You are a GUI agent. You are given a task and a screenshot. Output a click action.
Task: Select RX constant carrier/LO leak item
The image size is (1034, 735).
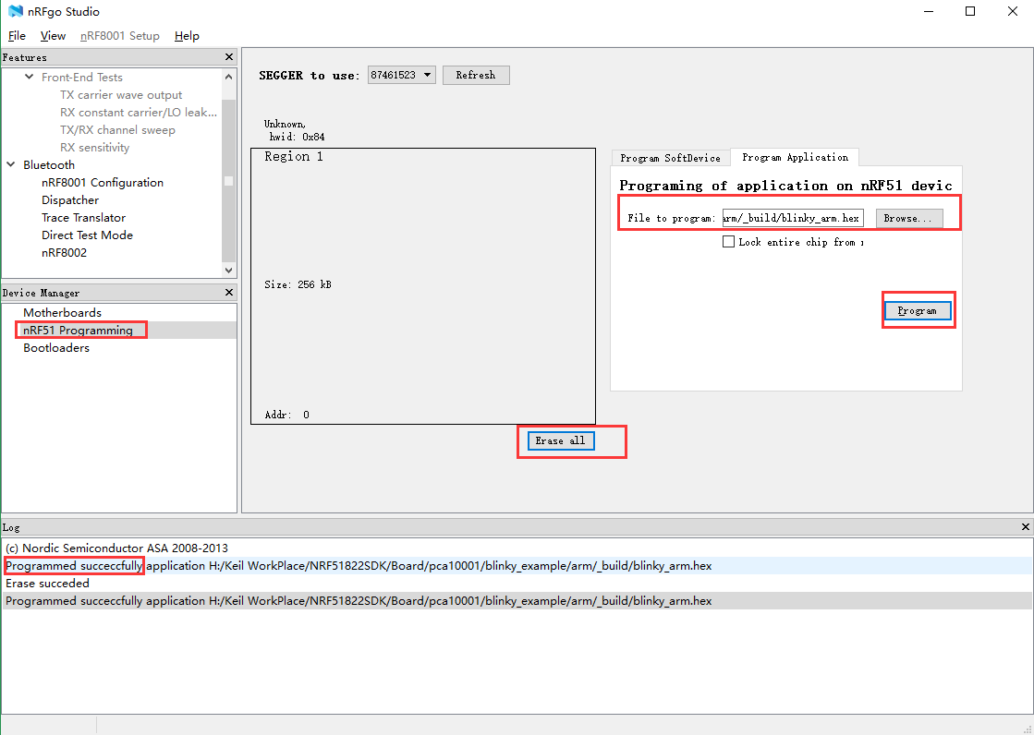tap(139, 112)
